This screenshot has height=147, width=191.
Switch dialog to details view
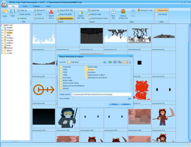tap(129, 62)
